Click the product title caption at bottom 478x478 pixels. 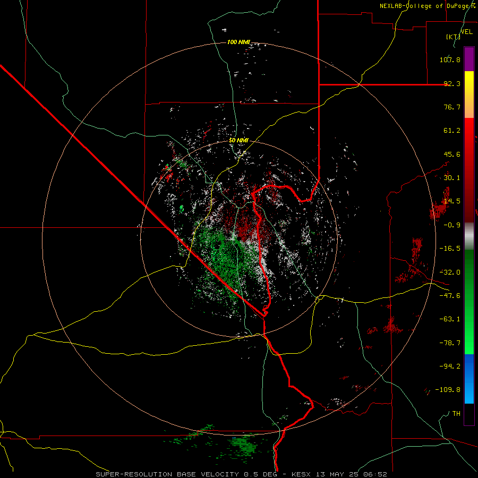(242, 474)
